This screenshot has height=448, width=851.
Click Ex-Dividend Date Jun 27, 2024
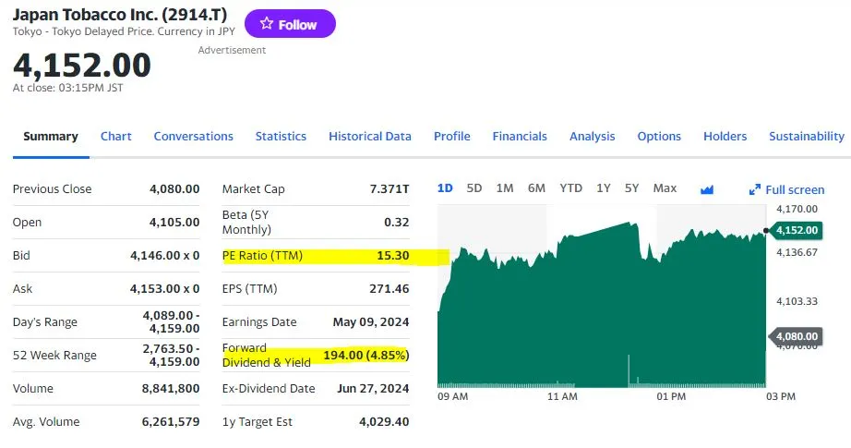(373, 388)
